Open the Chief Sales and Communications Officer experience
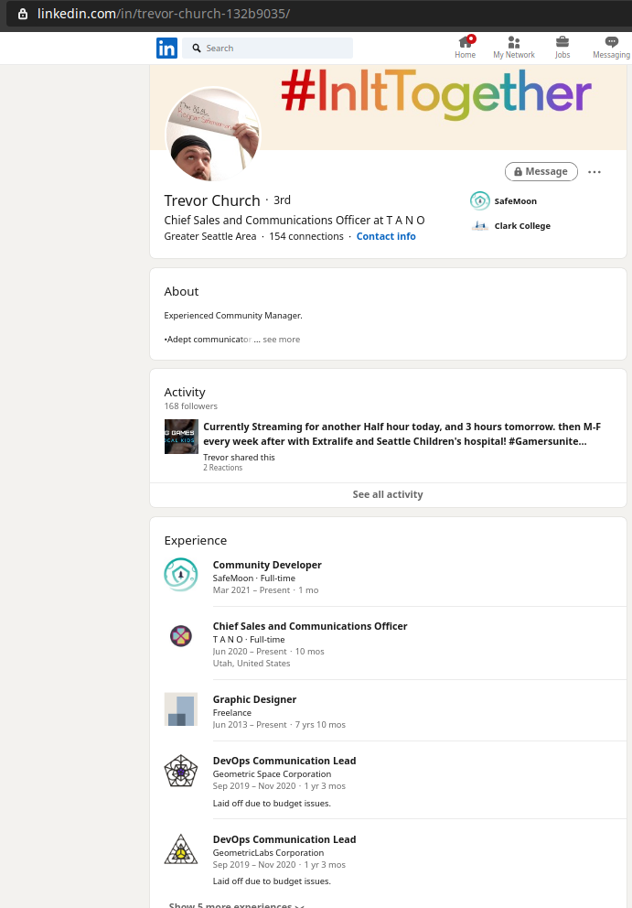632x908 pixels. click(x=310, y=626)
